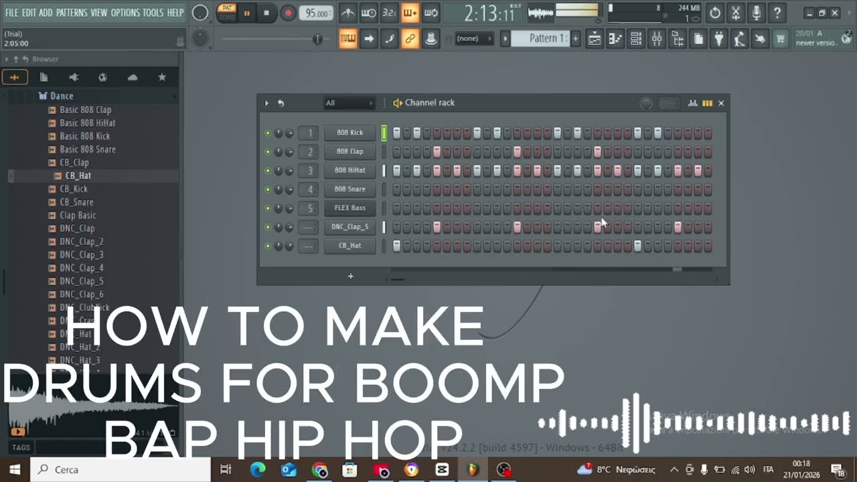
Task: Open the TOOLS menu
Action: point(153,13)
